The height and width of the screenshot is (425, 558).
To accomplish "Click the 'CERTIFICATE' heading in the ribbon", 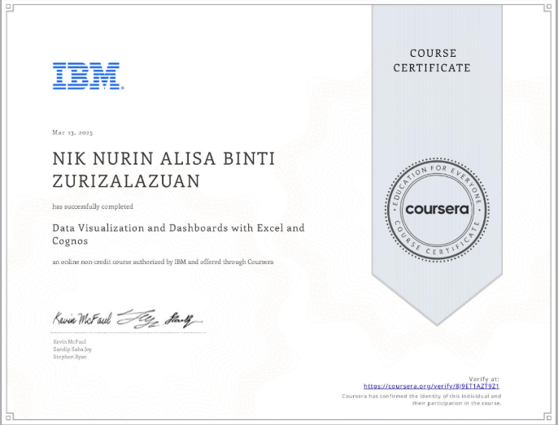I will (x=432, y=67).
